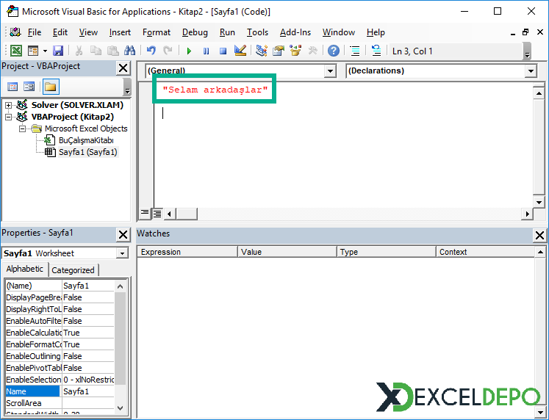The width and height of the screenshot is (549, 420).
Task: Click code window vertical scroll down arrow
Action: (539, 202)
